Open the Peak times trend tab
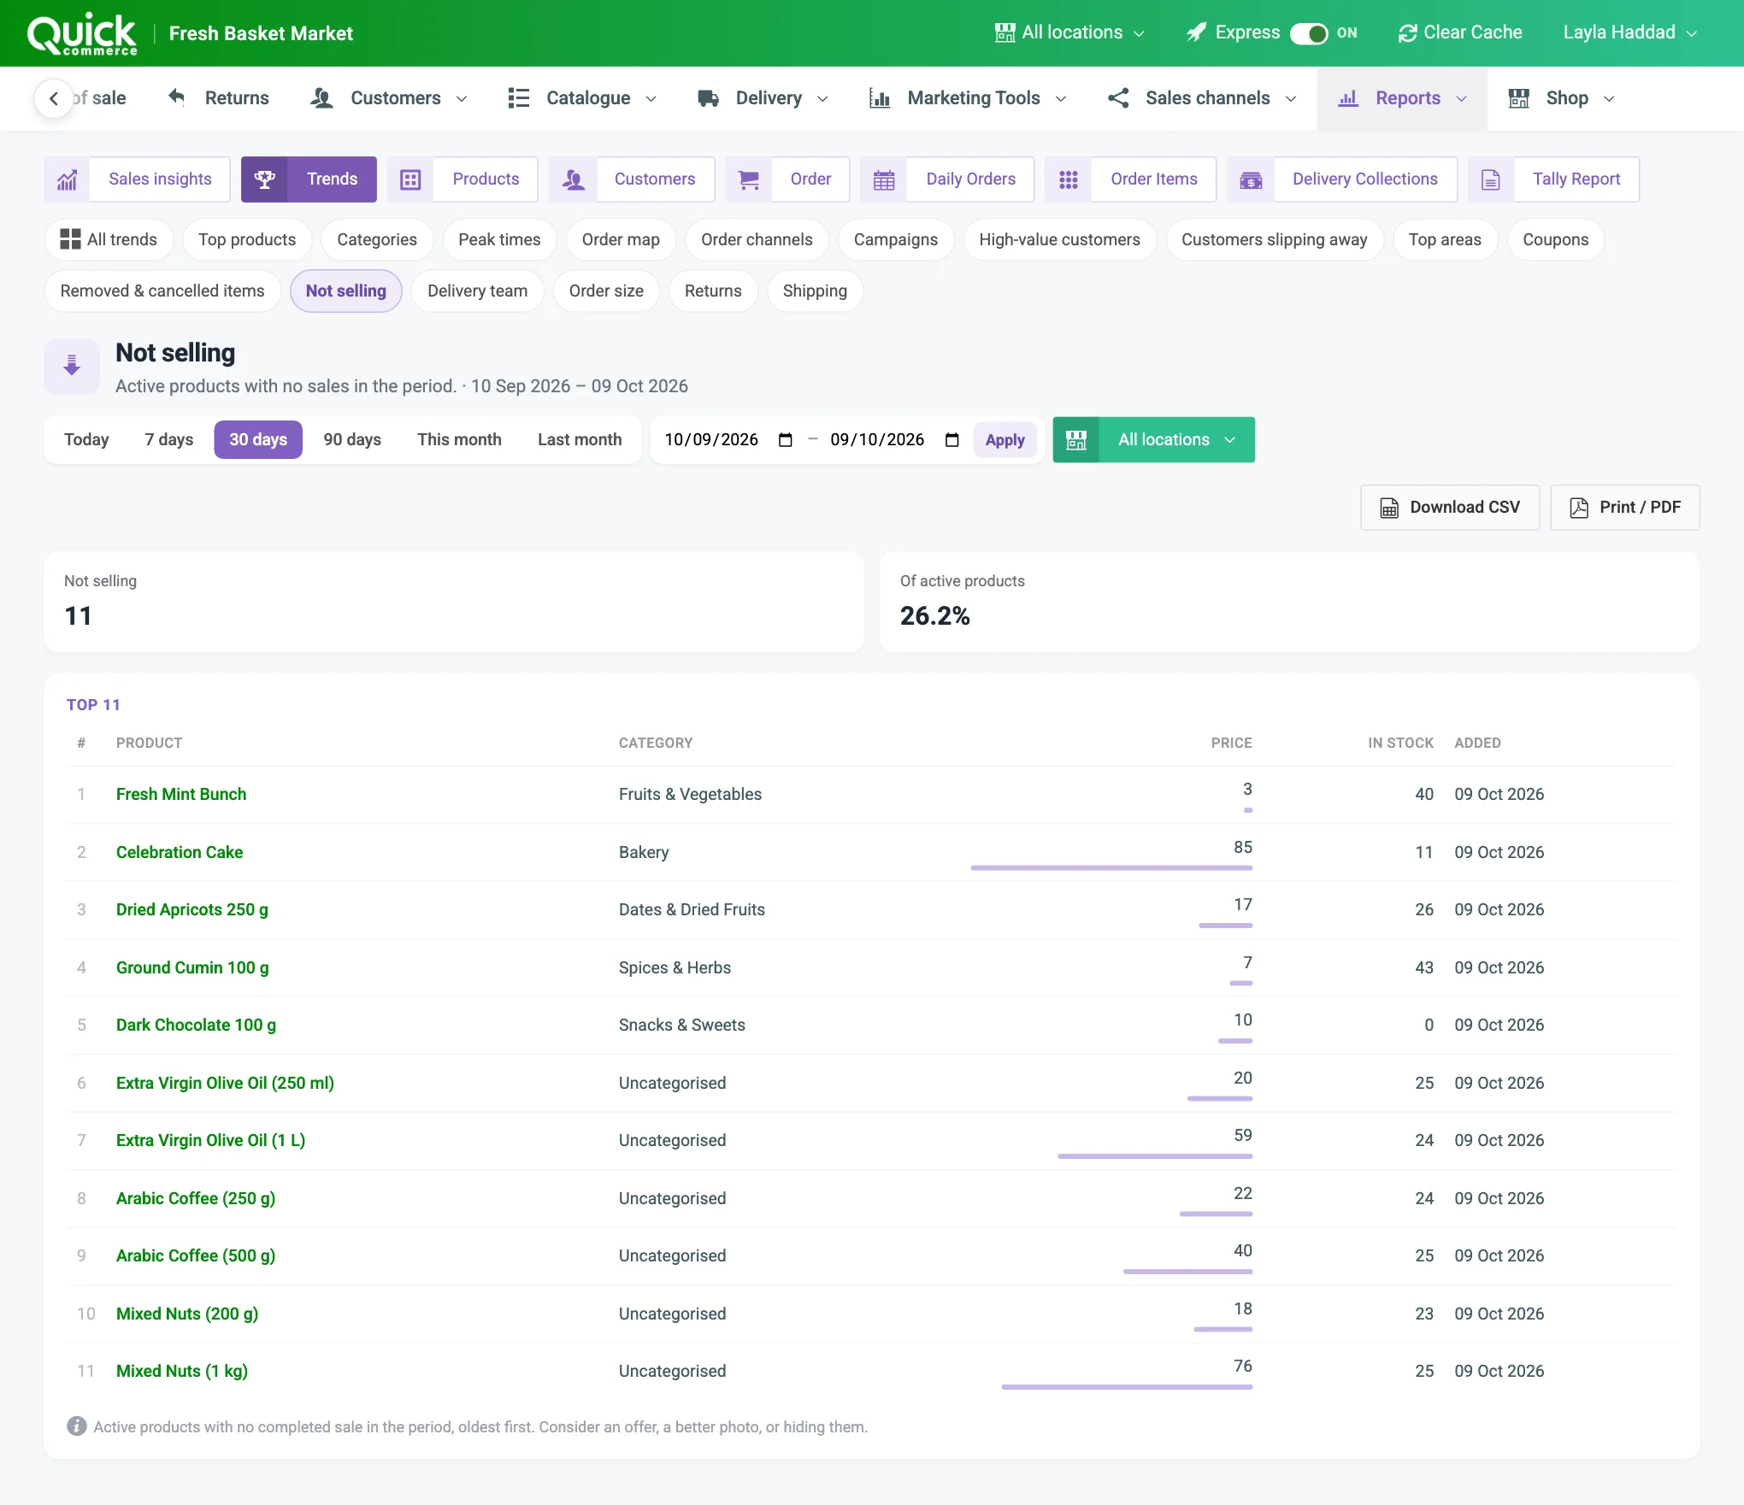Image resolution: width=1744 pixels, height=1505 pixels. pyautogui.click(x=499, y=240)
